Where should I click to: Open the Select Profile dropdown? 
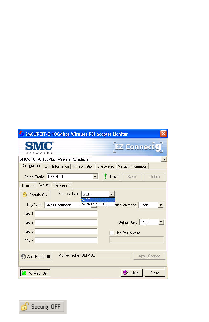(x=95, y=176)
